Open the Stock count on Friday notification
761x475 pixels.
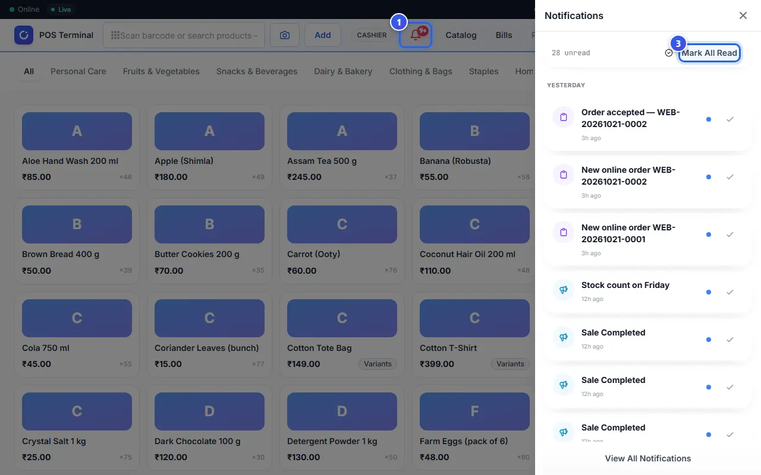647,292
